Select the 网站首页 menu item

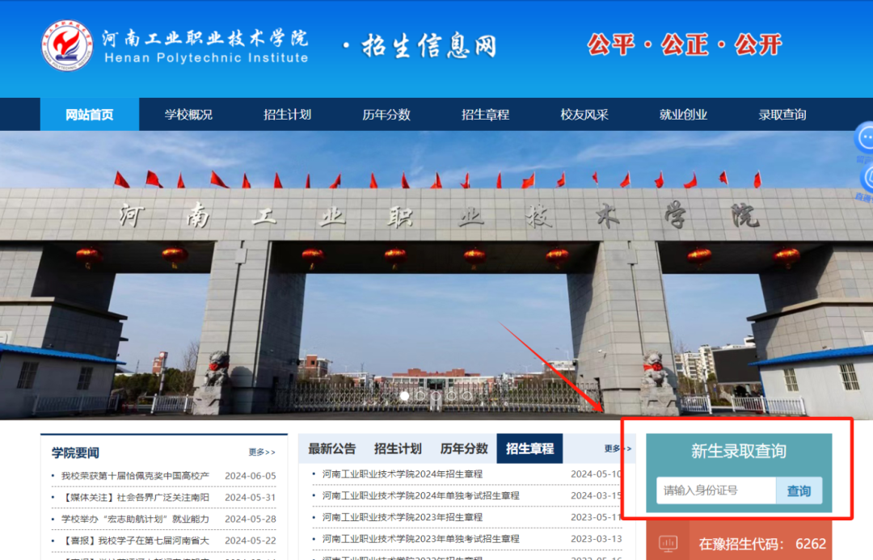click(x=90, y=114)
